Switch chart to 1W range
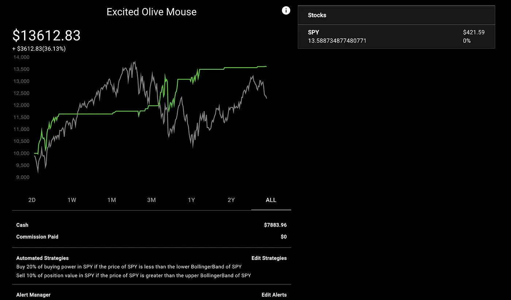This screenshot has width=511, height=300. click(72, 200)
